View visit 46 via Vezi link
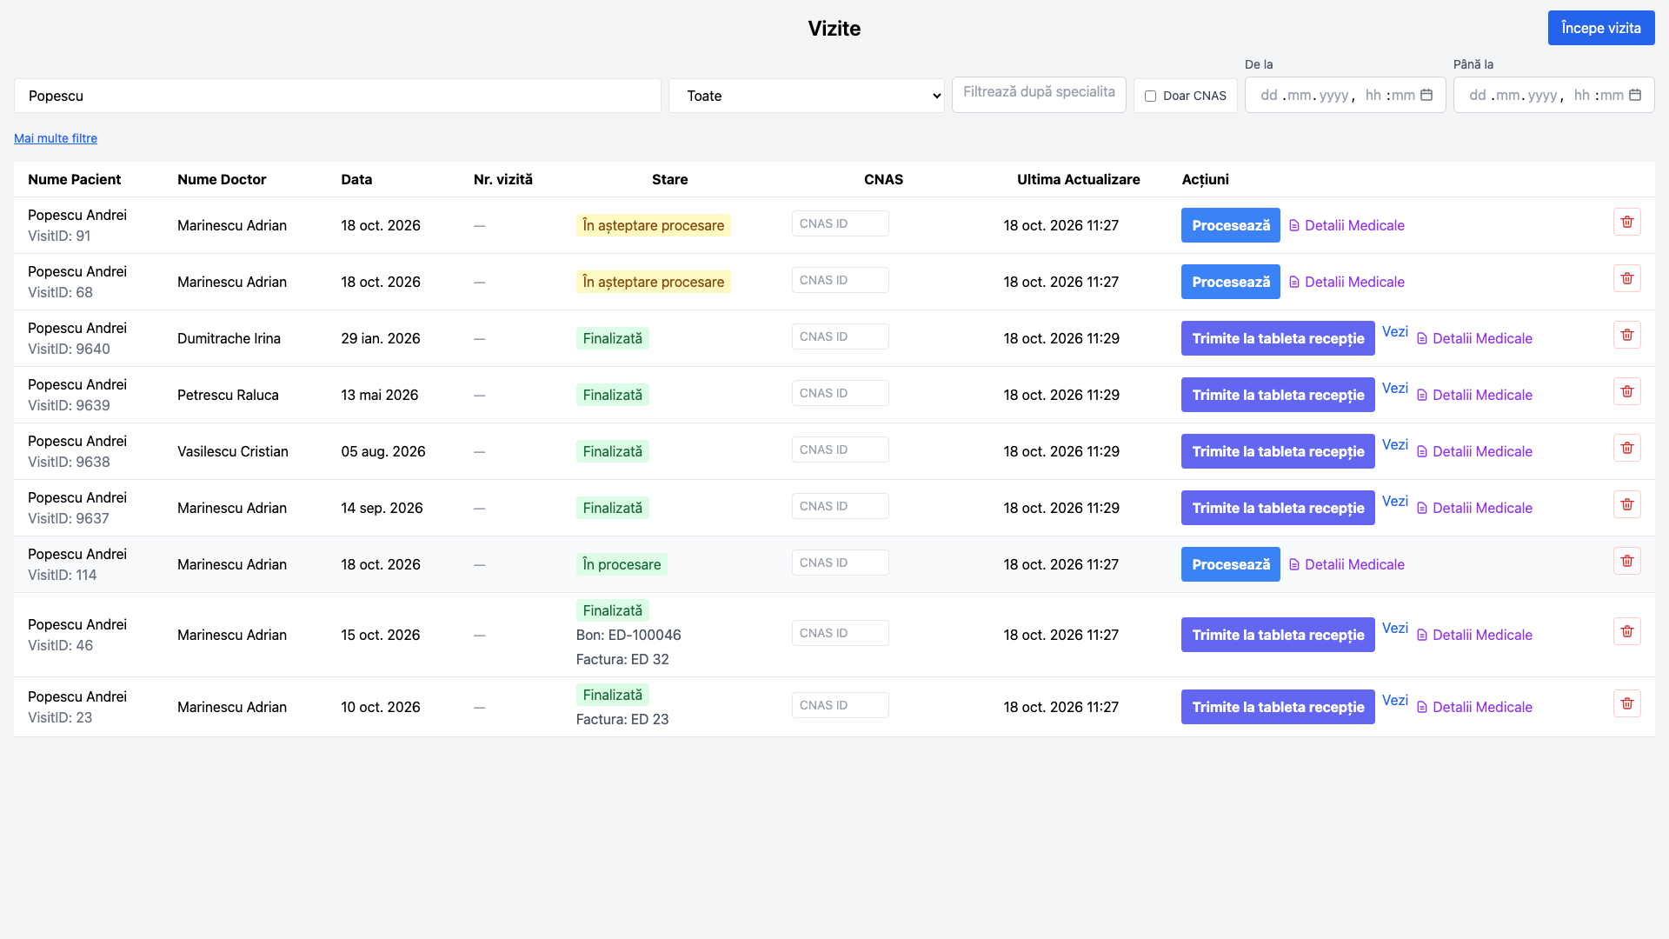 [1395, 628]
